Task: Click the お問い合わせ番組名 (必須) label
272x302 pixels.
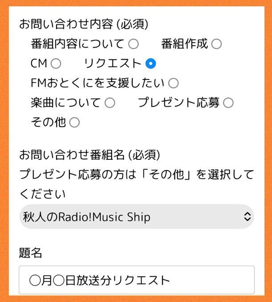Action: (89, 155)
